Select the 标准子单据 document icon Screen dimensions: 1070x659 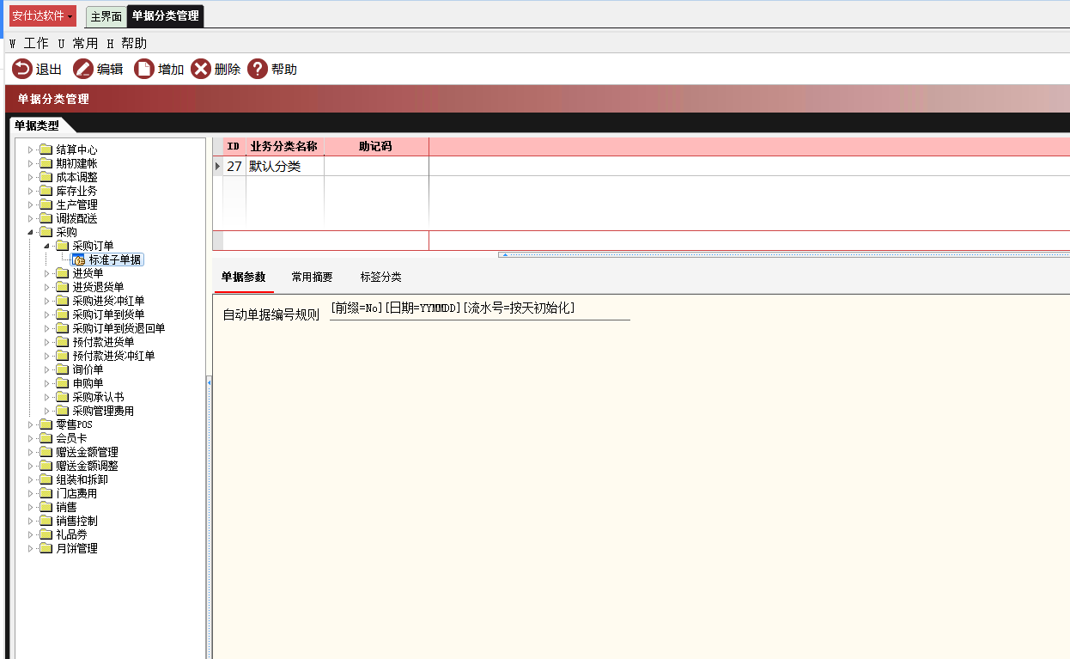point(79,259)
